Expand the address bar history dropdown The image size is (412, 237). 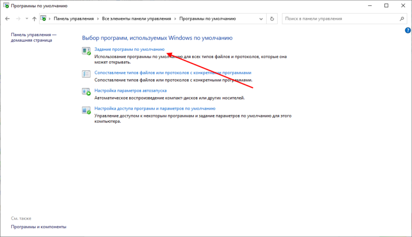pyautogui.click(x=261, y=19)
